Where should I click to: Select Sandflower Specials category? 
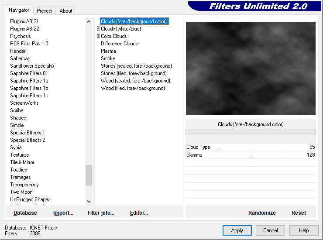point(32,66)
